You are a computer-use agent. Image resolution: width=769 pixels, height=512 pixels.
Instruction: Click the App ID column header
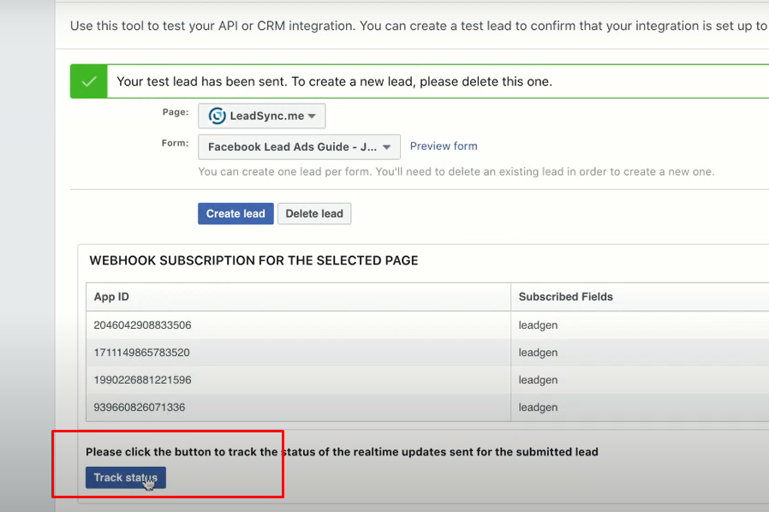click(x=111, y=296)
